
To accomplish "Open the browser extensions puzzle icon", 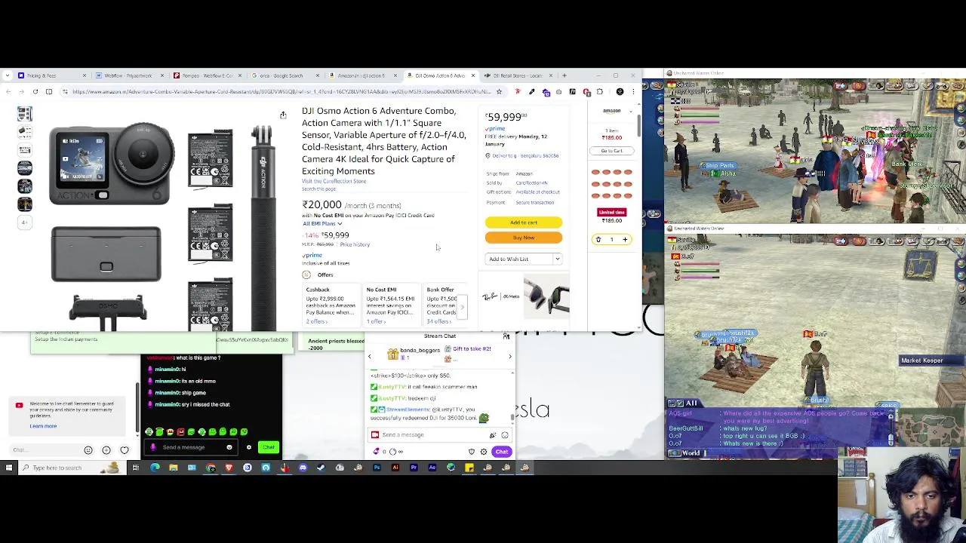I will (x=599, y=91).
